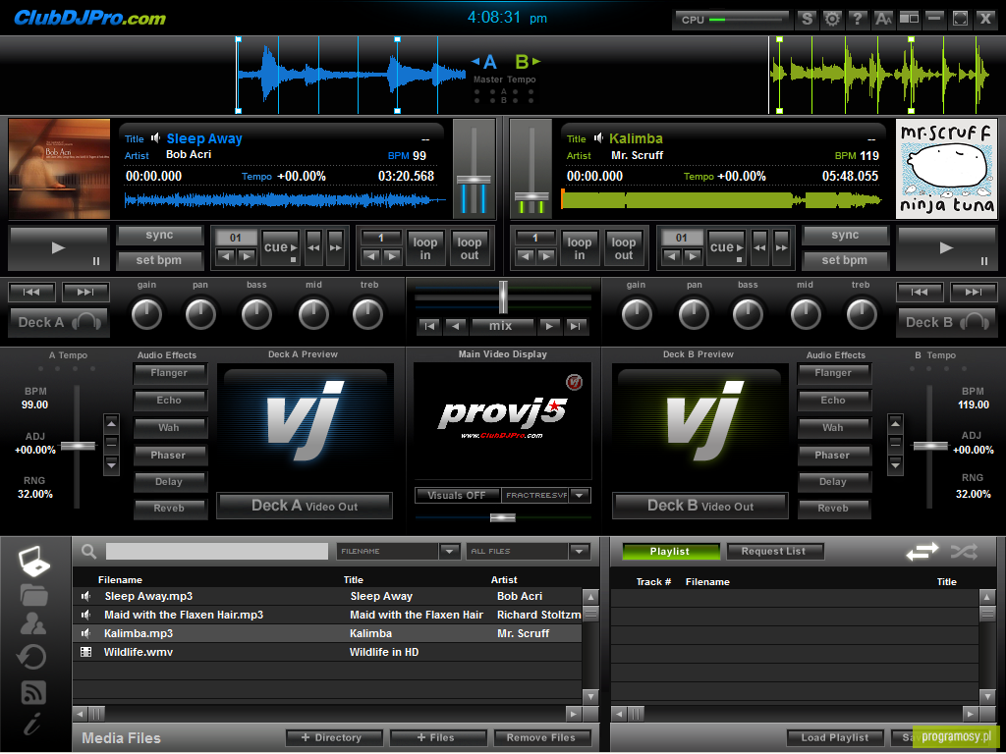Image resolution: width=1006 pixels, height=754 pixels.
Task: Click the font size A icon
Action: tap(883, 20)
